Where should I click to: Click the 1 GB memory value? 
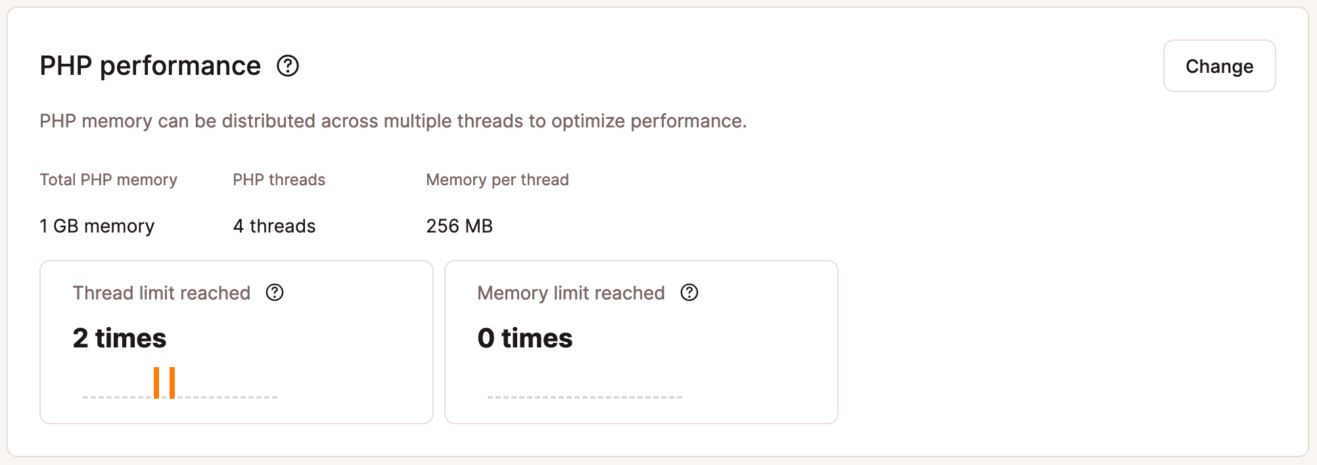point(97,226)
